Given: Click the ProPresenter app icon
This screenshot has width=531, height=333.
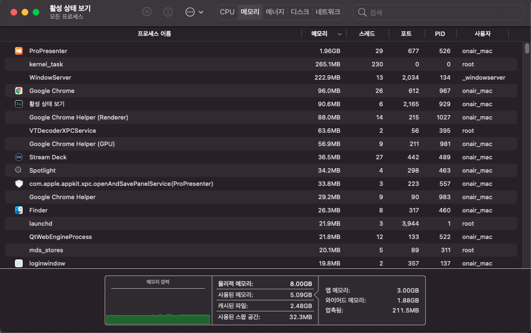Looking at the screenshot, I should pyautogui.click(x=19, y=51).
